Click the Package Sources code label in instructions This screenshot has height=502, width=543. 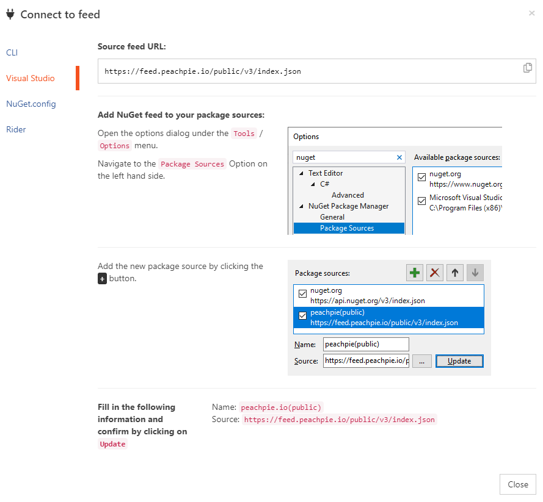(x=192, y=164)
